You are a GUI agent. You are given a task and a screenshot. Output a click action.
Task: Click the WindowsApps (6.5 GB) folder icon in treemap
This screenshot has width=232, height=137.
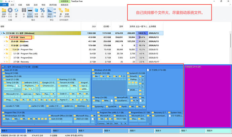click(4, 116)
